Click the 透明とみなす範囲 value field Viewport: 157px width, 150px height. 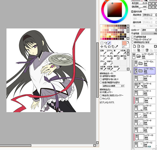click(113, 86)
